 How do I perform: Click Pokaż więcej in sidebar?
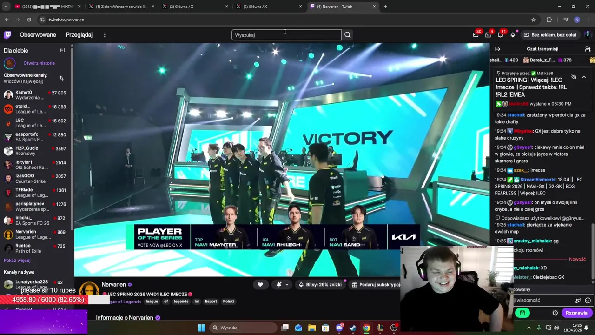[x=17, y=261]
